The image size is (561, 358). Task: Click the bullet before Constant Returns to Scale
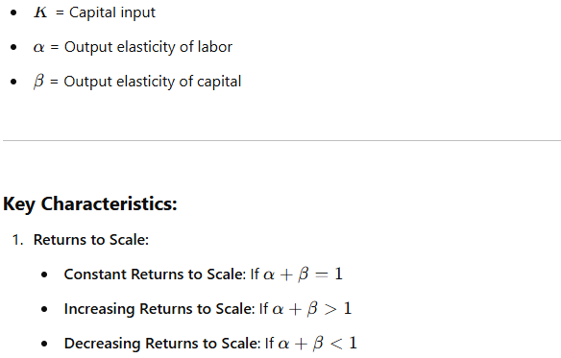[44, 274]
